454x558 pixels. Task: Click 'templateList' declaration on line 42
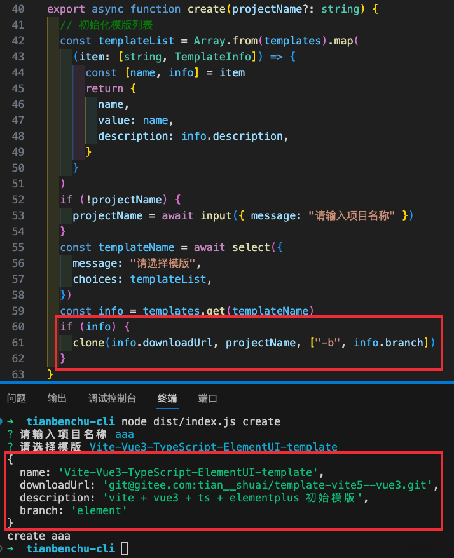(x=136, y=41)
